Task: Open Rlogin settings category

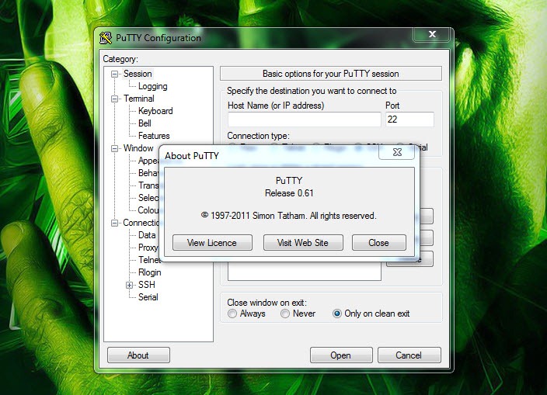Action: point(150,272)
